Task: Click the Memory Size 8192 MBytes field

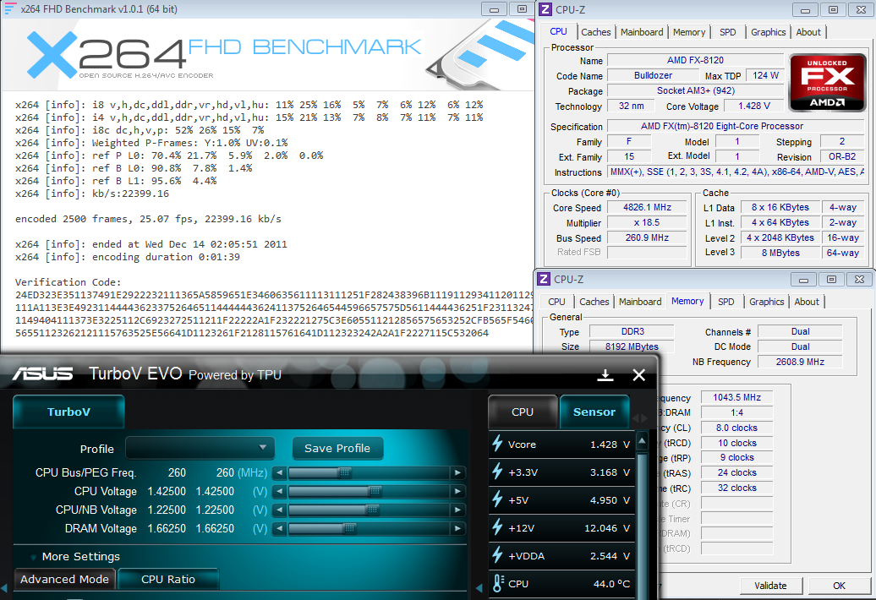Action: tap(632, 346)
